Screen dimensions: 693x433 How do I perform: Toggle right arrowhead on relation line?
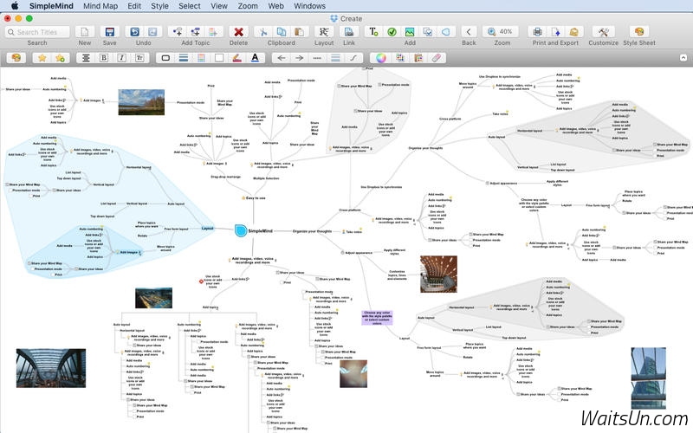coord(299,58)
